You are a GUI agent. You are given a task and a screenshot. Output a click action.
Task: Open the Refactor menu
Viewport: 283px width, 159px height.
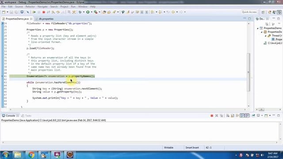coord(30,7)
